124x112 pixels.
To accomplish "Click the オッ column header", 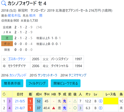I will pyautogui.click(x=88, y=94).
